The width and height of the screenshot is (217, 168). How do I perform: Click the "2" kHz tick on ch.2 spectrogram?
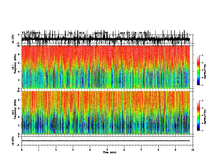[x=19, y=125]
